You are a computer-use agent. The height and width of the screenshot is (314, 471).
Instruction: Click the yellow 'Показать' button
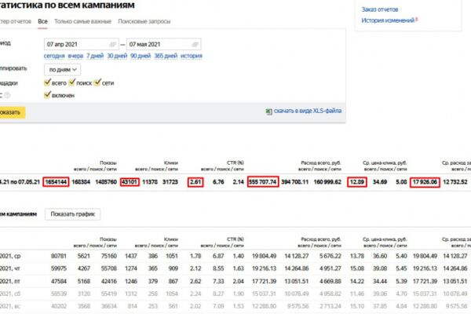pos(10,112)
